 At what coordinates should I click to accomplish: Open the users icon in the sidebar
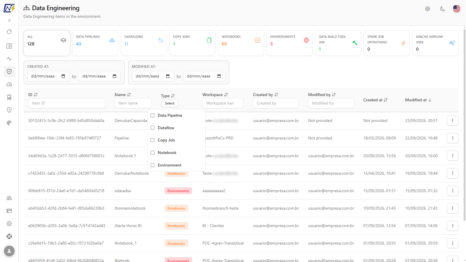tap(9, 198)
